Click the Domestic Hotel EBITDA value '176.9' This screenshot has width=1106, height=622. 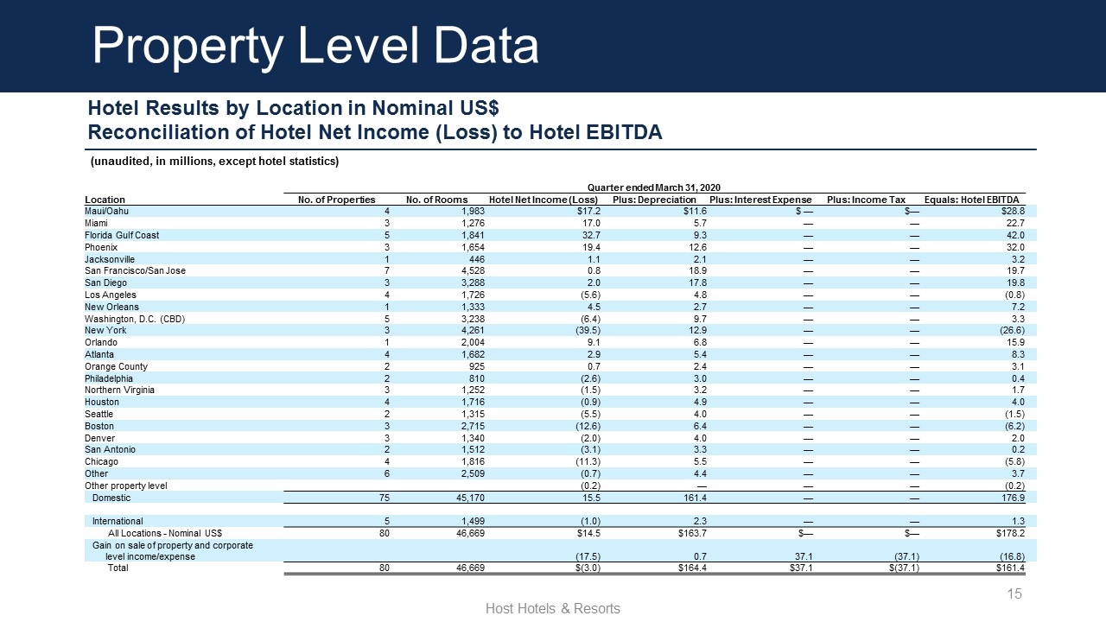[1013, 498]
